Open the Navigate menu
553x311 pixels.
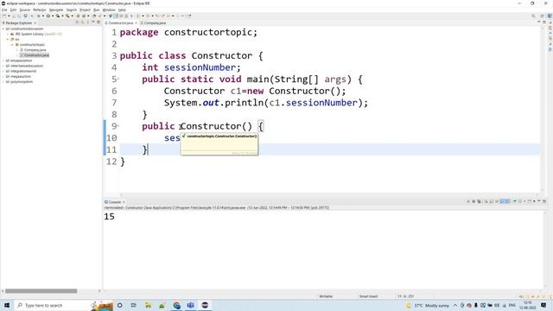(x=56, y=10)
